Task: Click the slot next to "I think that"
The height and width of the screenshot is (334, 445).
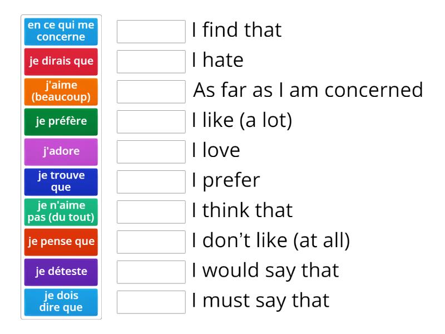Action: click(151, 211)
